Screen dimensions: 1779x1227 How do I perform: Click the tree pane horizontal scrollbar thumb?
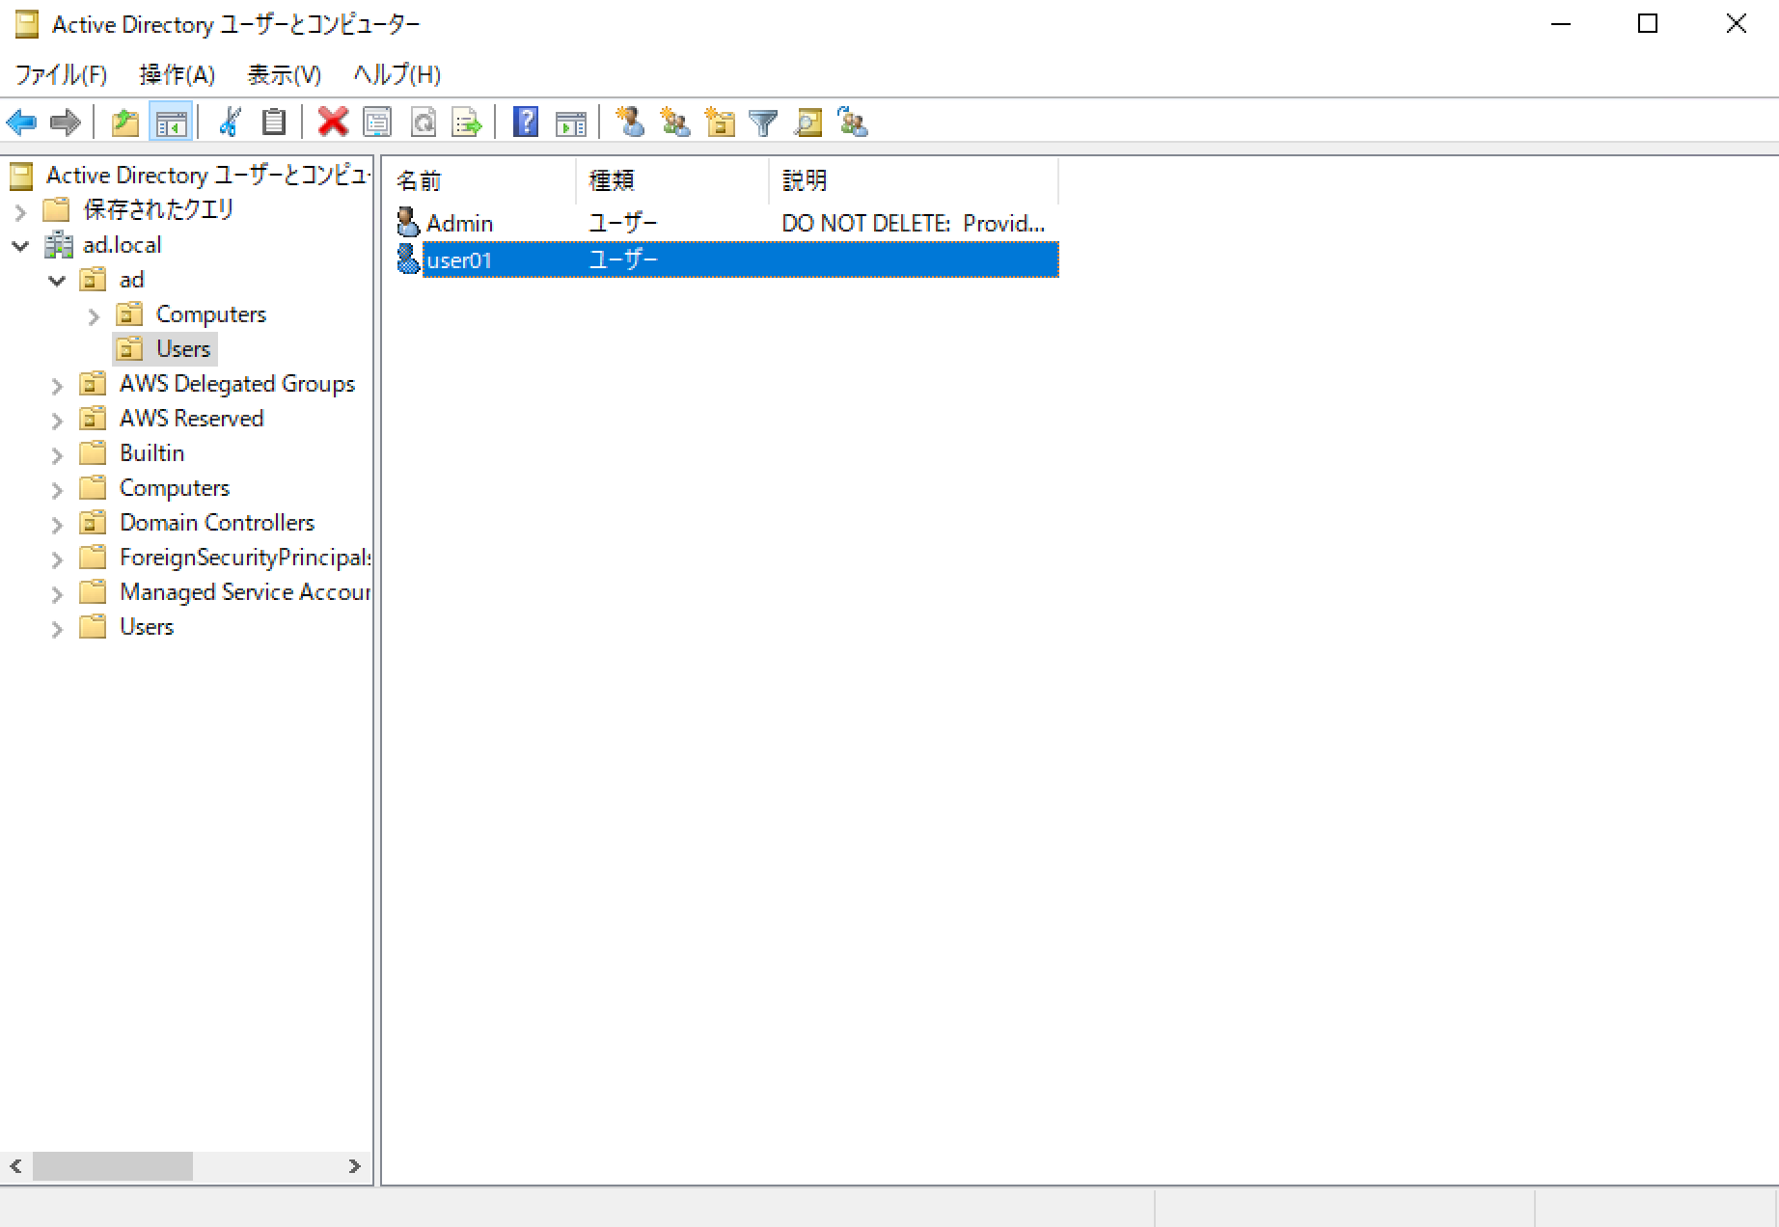[x=113, y=1165]
